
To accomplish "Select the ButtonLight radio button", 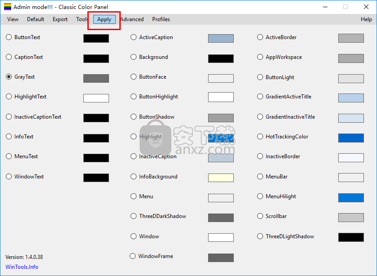I will pos(260,77).
